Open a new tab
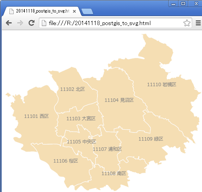 tap(87, 11)
